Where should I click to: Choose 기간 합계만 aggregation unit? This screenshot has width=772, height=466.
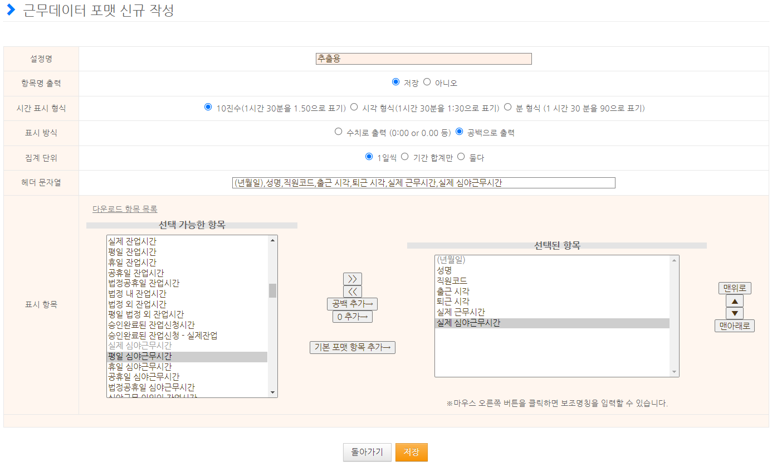click(x=405, y=157)
